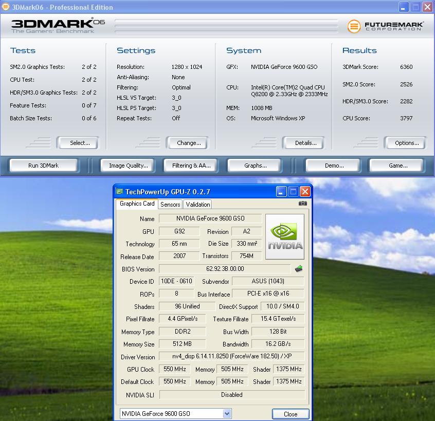Click the HDR/SM3.0 Score value 2282
Viewport: 435px width, 421px height.
(406, 101)
